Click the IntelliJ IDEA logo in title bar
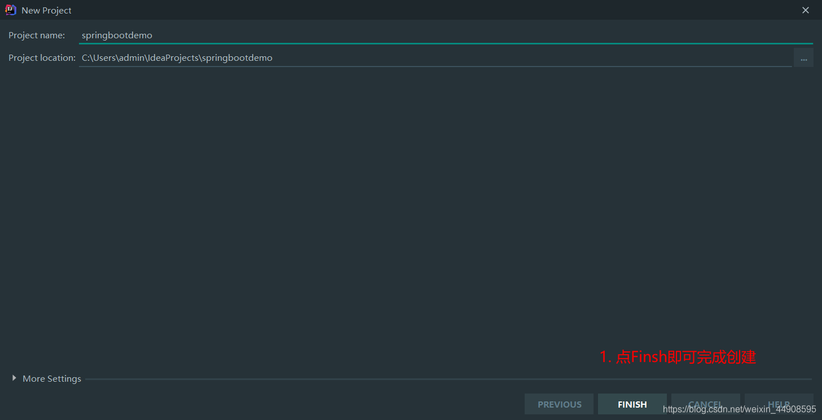822x420 pixels. (11, 10)
